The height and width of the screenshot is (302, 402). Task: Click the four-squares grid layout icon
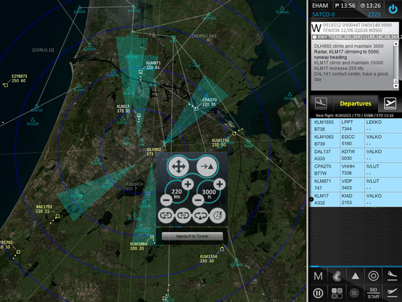pyautogui.click(x=336, y=294)
